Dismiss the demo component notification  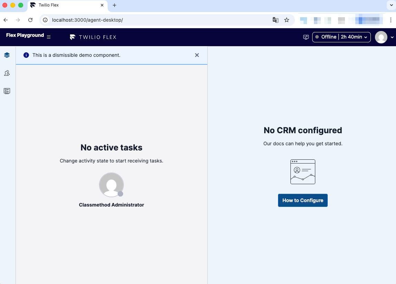pyautogui.click(x=197, y=55)
